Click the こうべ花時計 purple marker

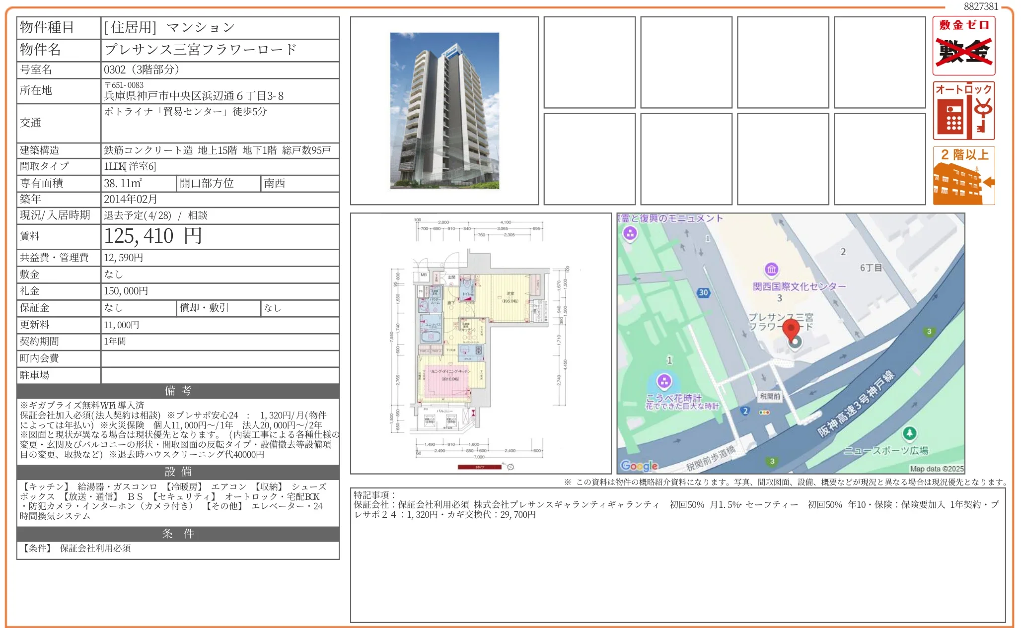click(664, 381)
